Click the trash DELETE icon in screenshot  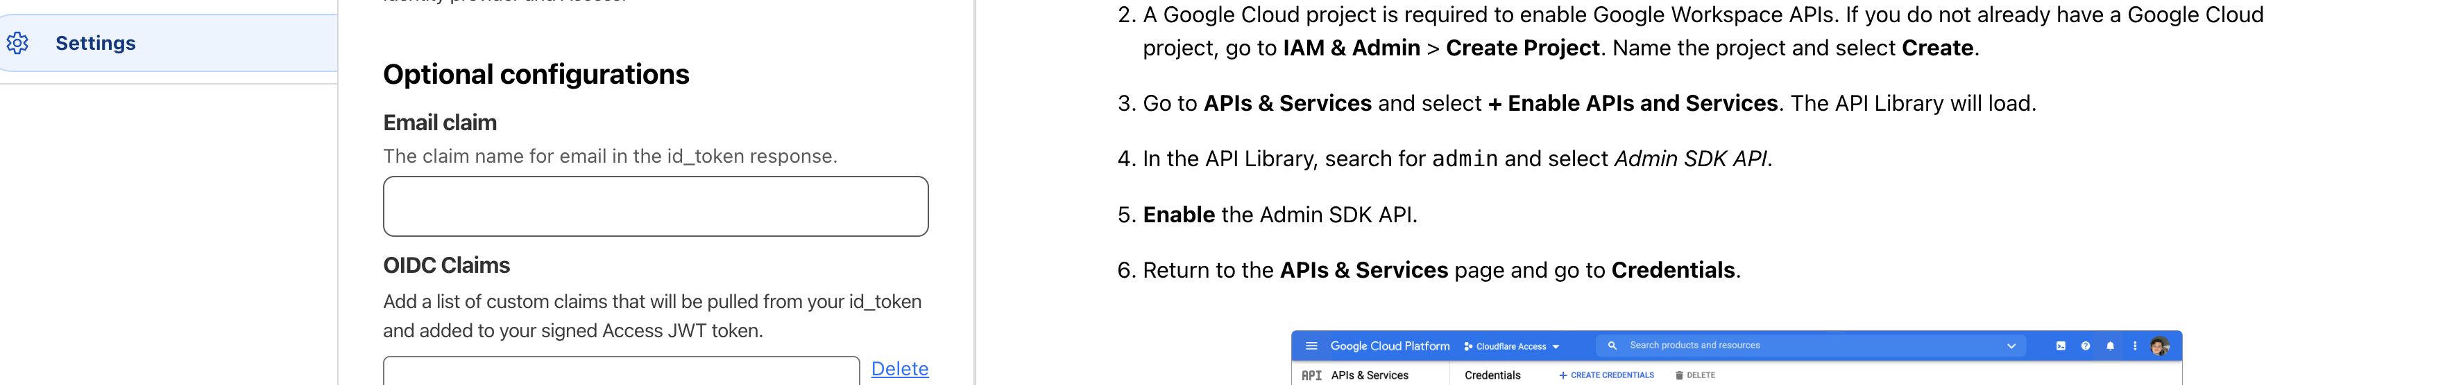click(1679, 375)
